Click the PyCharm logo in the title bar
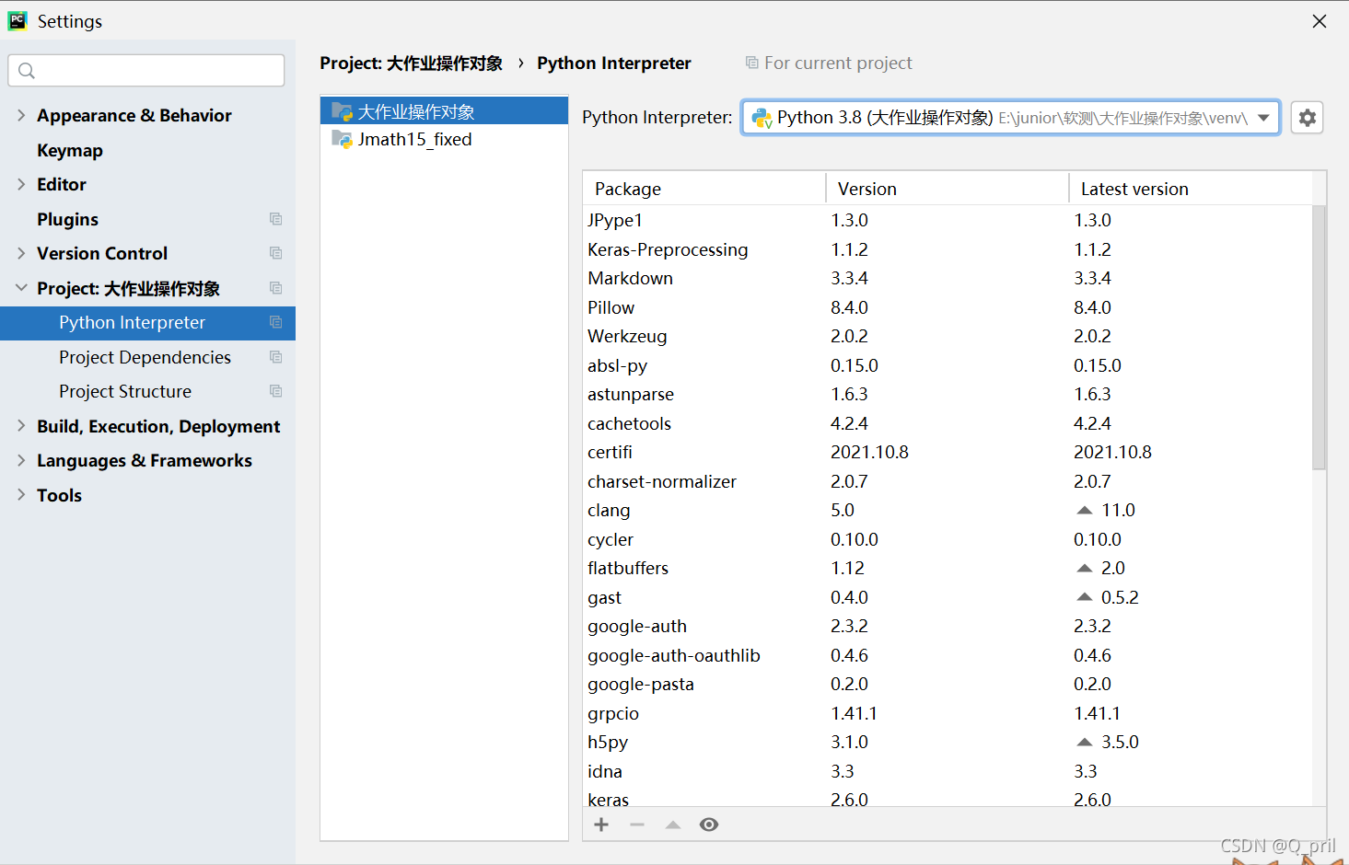This screenshot has width=1349, height=865. pos(17,20)
